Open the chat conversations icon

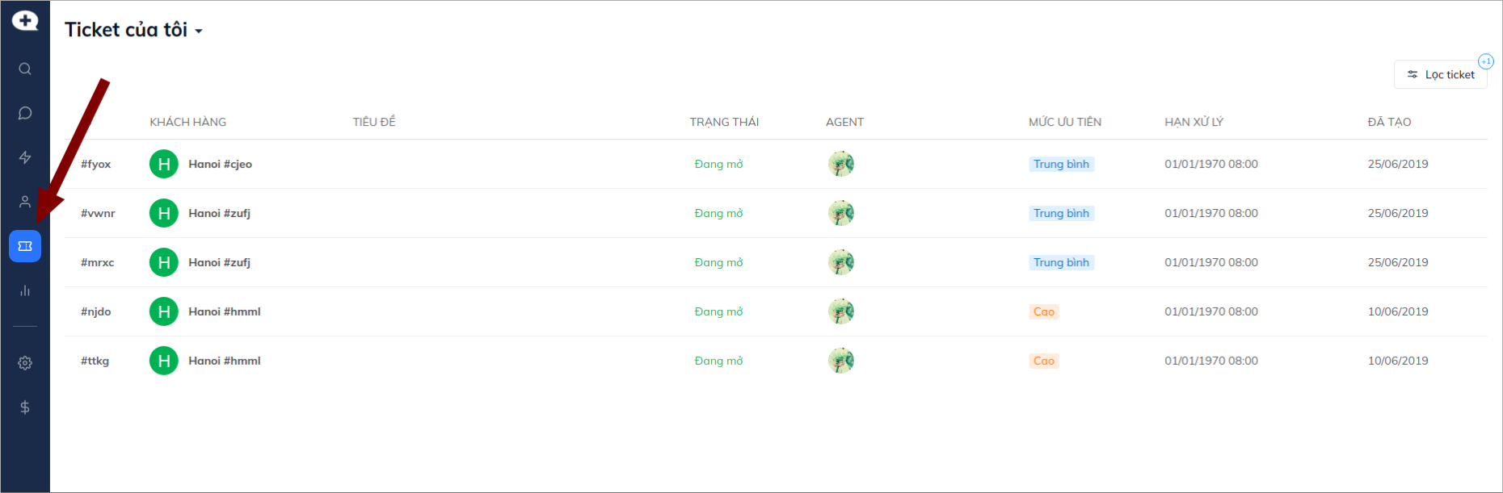[25, 113]
